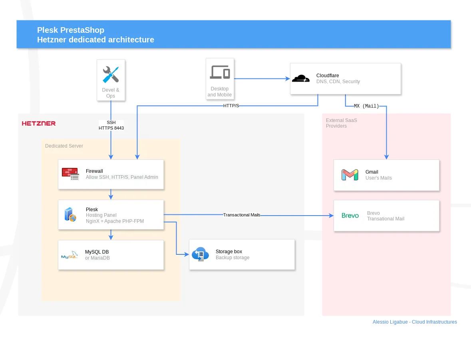Select the "or MariaDB" text
The image size is (471, 340).
[x=97, y=258]
